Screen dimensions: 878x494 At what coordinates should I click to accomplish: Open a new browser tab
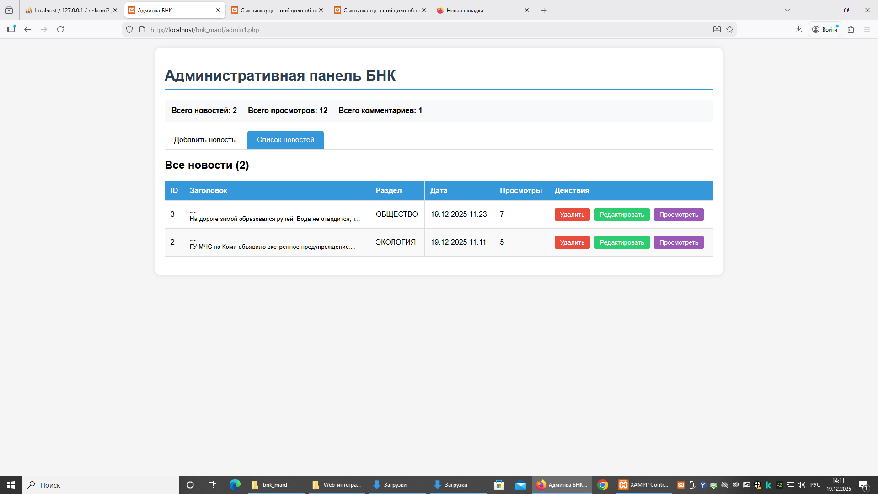(544, 10)
